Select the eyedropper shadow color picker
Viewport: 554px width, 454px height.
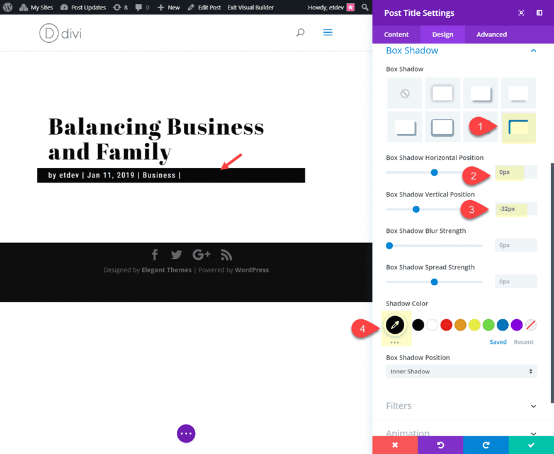(x=396, y=324)
